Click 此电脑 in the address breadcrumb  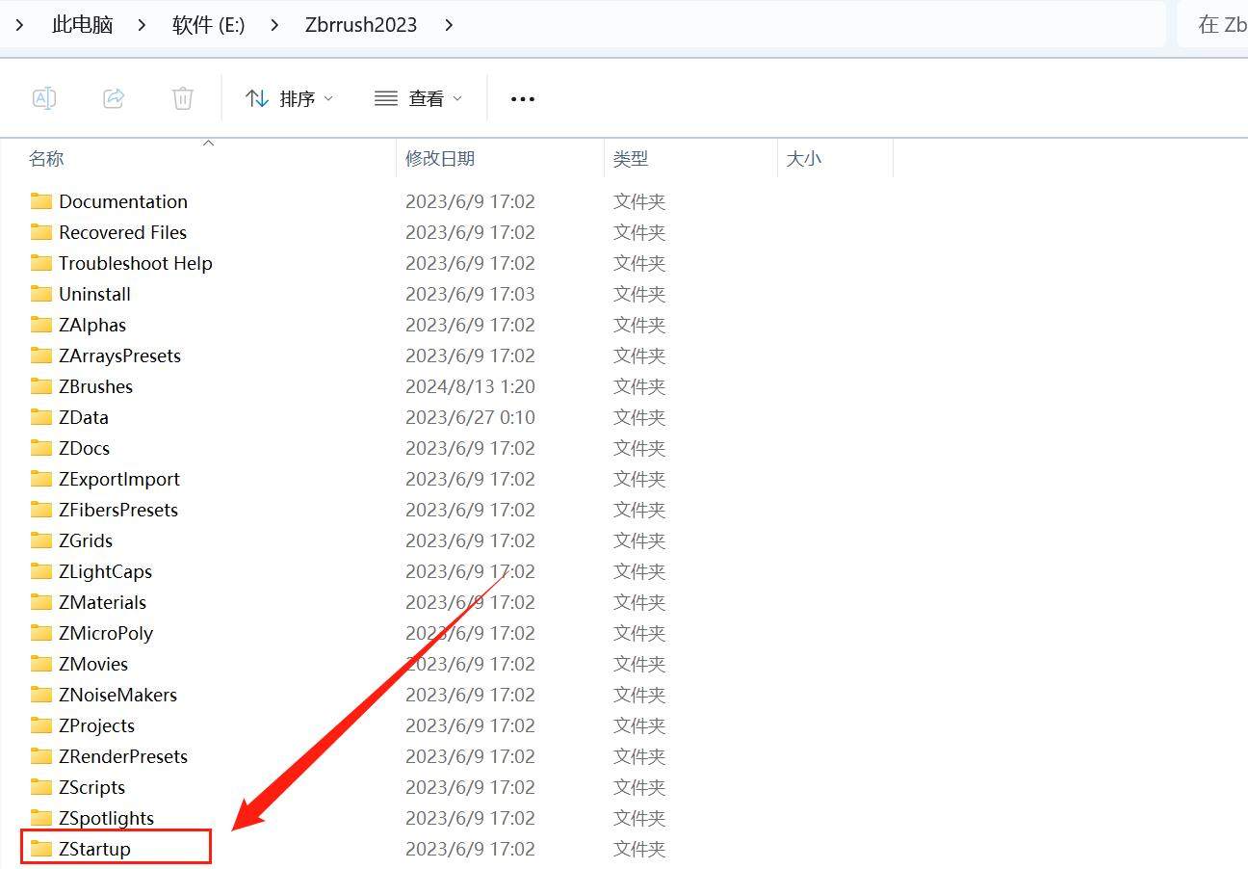[82, 24]
